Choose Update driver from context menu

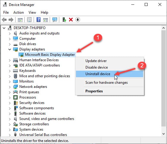click(x=110, y=61)
